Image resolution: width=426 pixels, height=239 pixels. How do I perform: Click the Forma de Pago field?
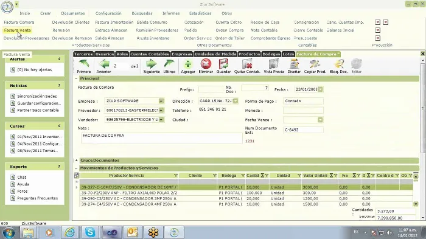(x=303, y=101)
